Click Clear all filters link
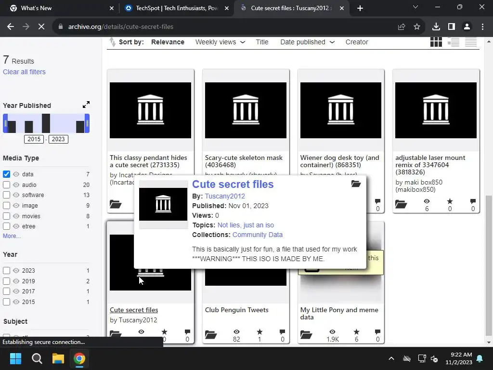This screenshot has width=493, height=370. (x=24, y=72)
